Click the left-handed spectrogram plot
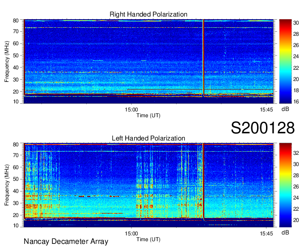Image resolution: width=304 pixels, height=247 pixels. point(149,185)
